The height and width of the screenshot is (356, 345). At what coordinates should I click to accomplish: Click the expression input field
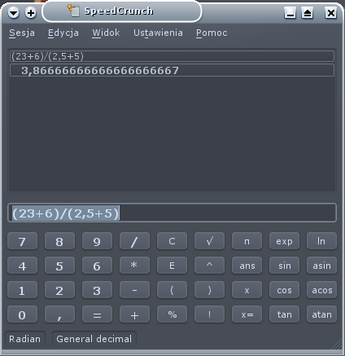coord(172,213)
